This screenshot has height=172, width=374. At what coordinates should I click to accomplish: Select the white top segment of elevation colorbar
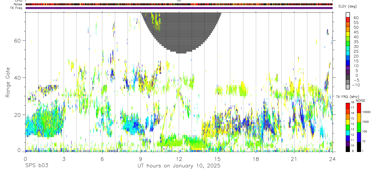tap(348, 15)
